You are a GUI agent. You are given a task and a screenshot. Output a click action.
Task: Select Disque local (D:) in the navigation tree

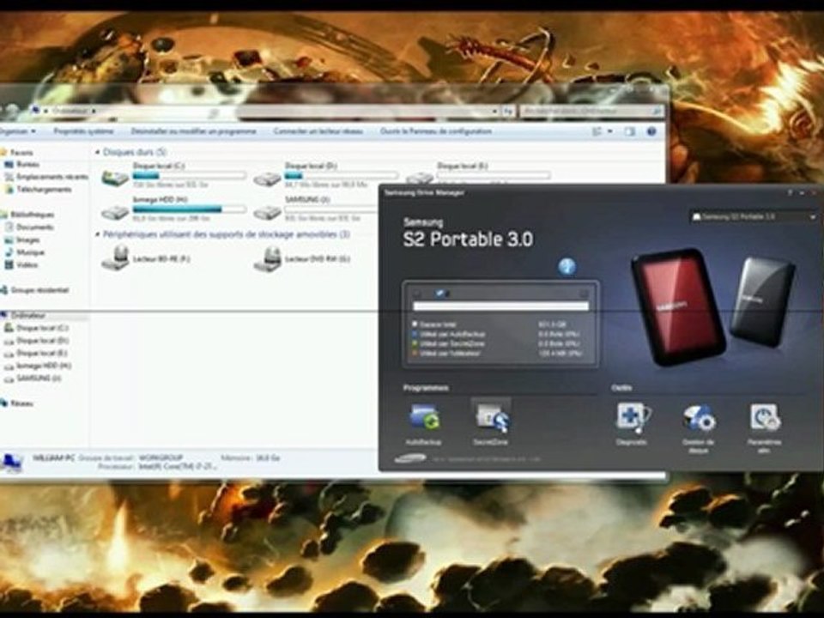tap(36, 341)
